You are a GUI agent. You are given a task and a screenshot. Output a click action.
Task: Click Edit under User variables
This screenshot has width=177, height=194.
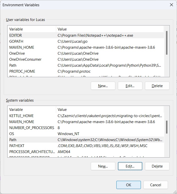click(x=130, y=86)
